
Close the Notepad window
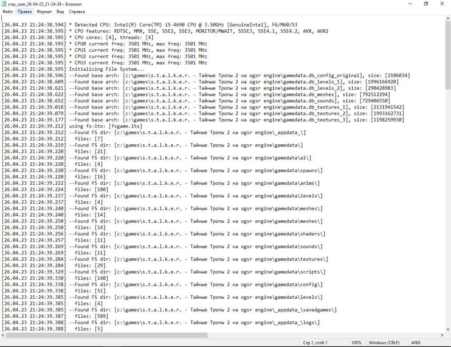[x=442, y=4]
